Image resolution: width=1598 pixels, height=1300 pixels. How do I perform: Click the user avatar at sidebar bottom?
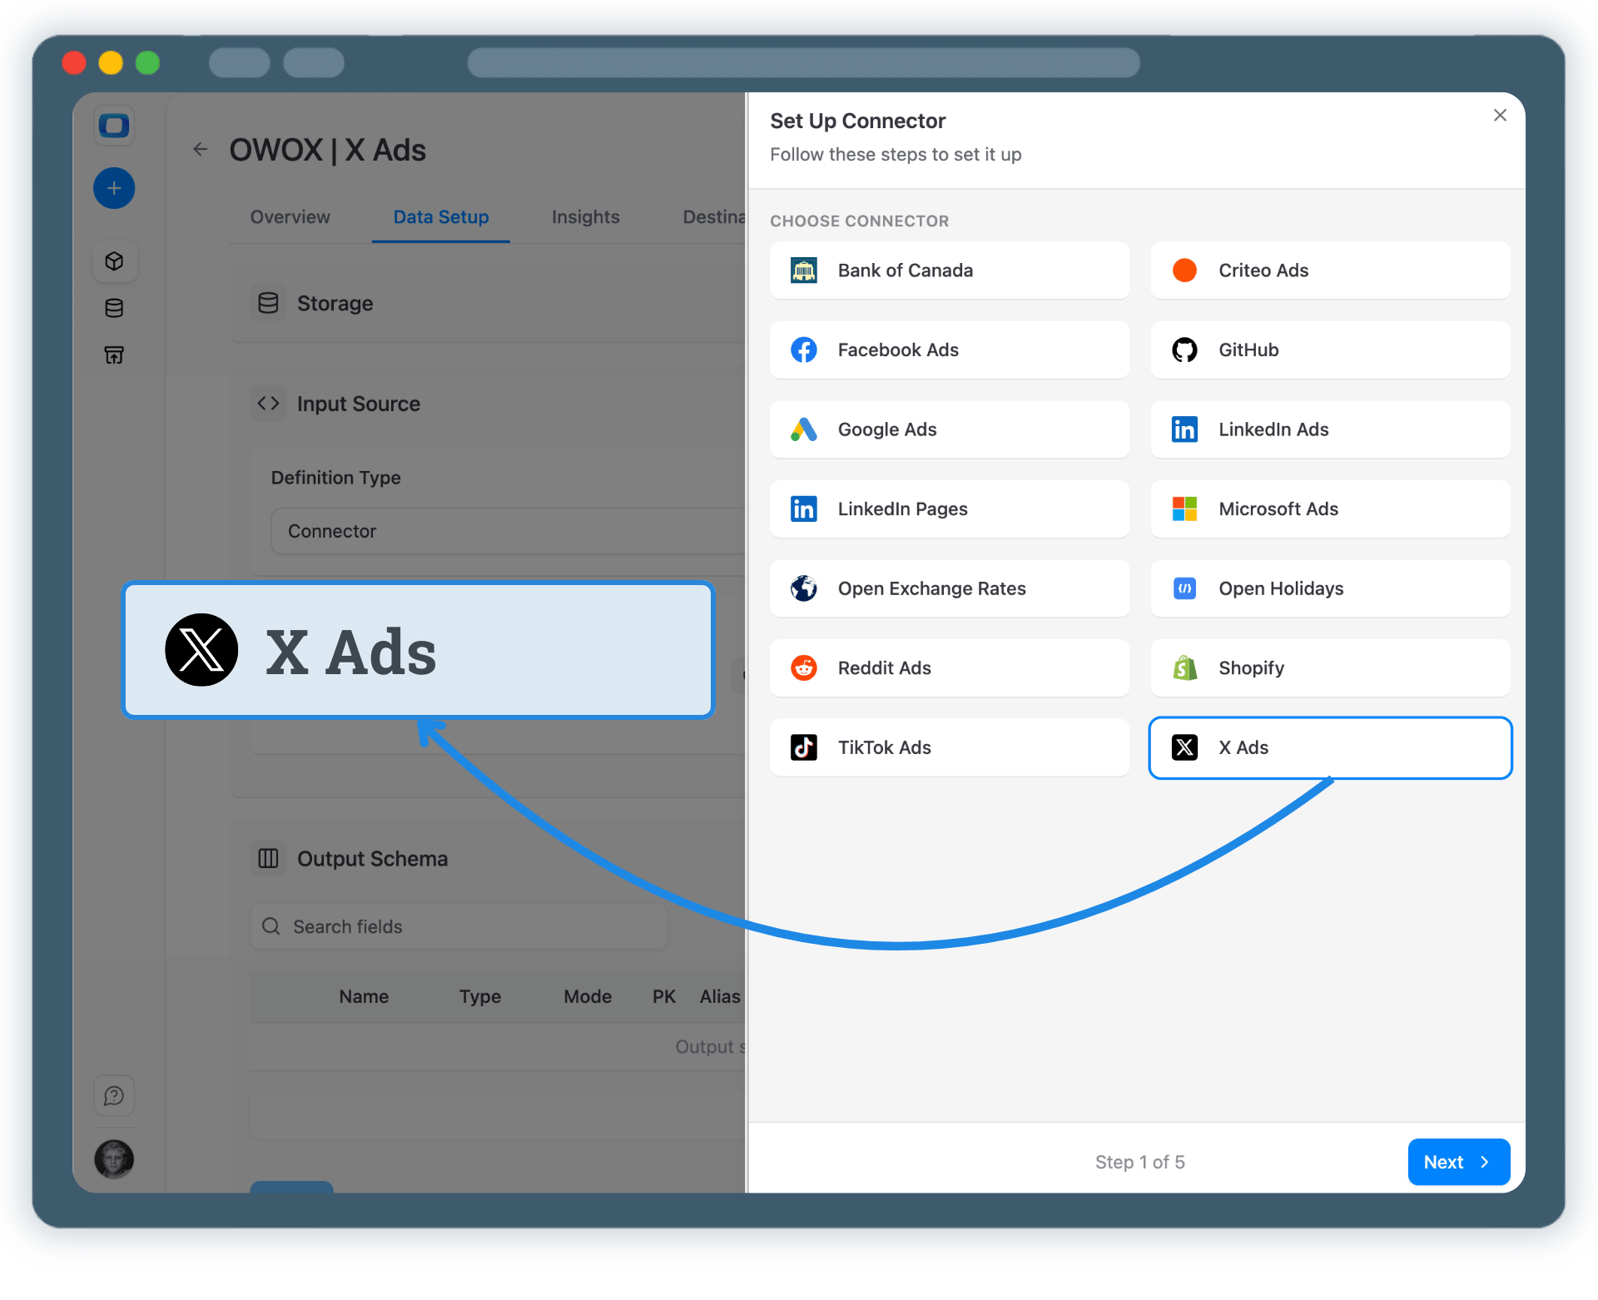[x=114, y=1159]
